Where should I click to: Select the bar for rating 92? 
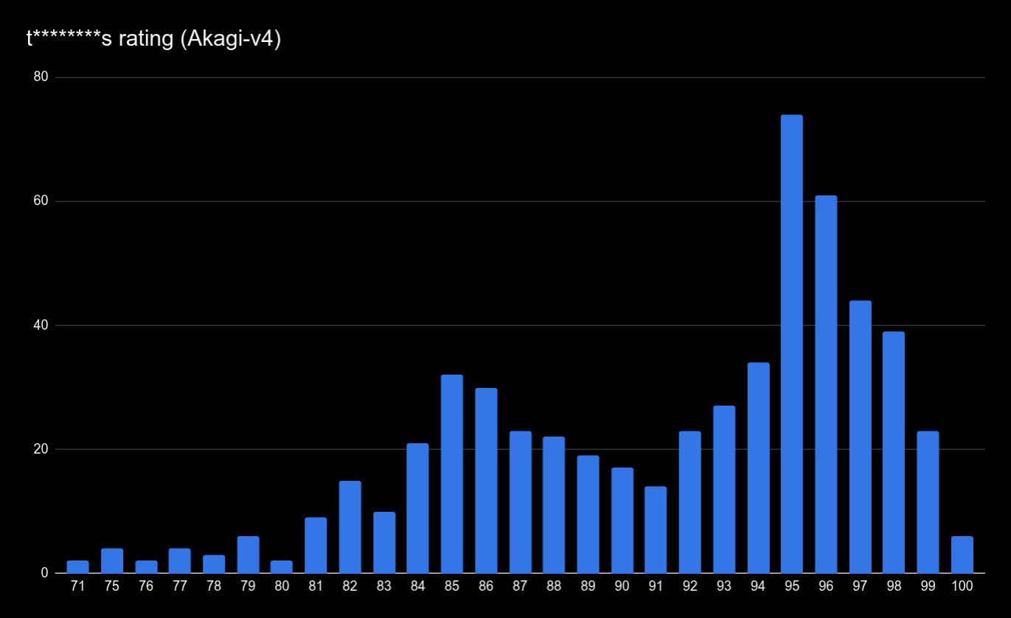(690, 502)
